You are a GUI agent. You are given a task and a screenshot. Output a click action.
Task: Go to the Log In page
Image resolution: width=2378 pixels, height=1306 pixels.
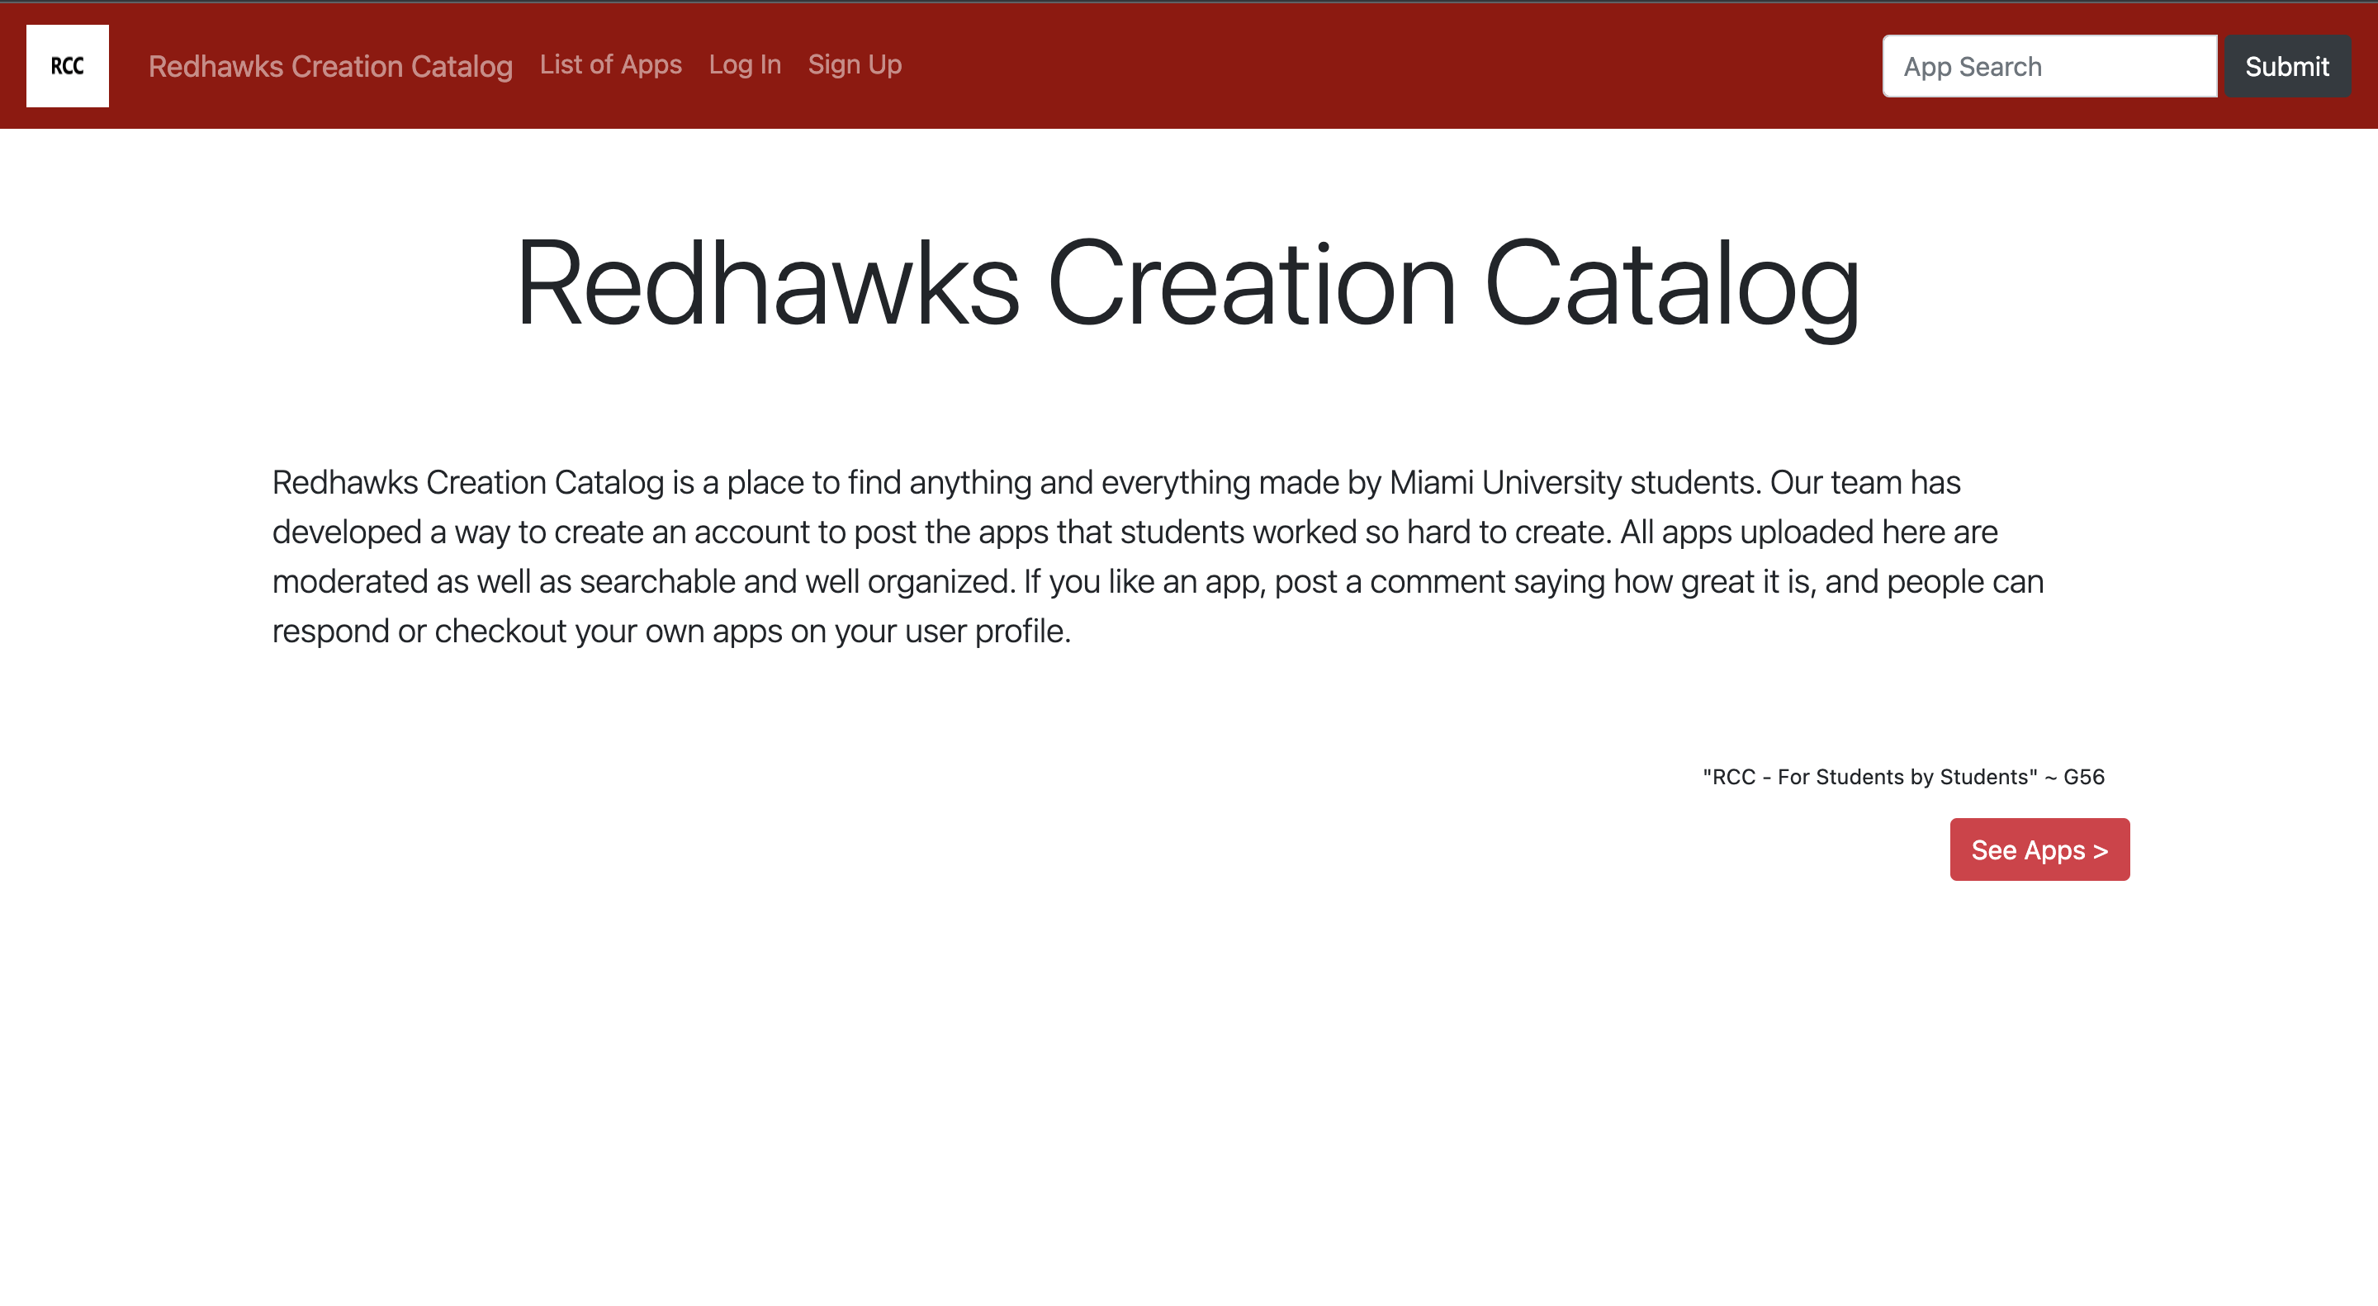[744, 64]
